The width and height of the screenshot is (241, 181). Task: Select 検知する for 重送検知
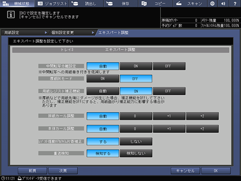point(103,153)
